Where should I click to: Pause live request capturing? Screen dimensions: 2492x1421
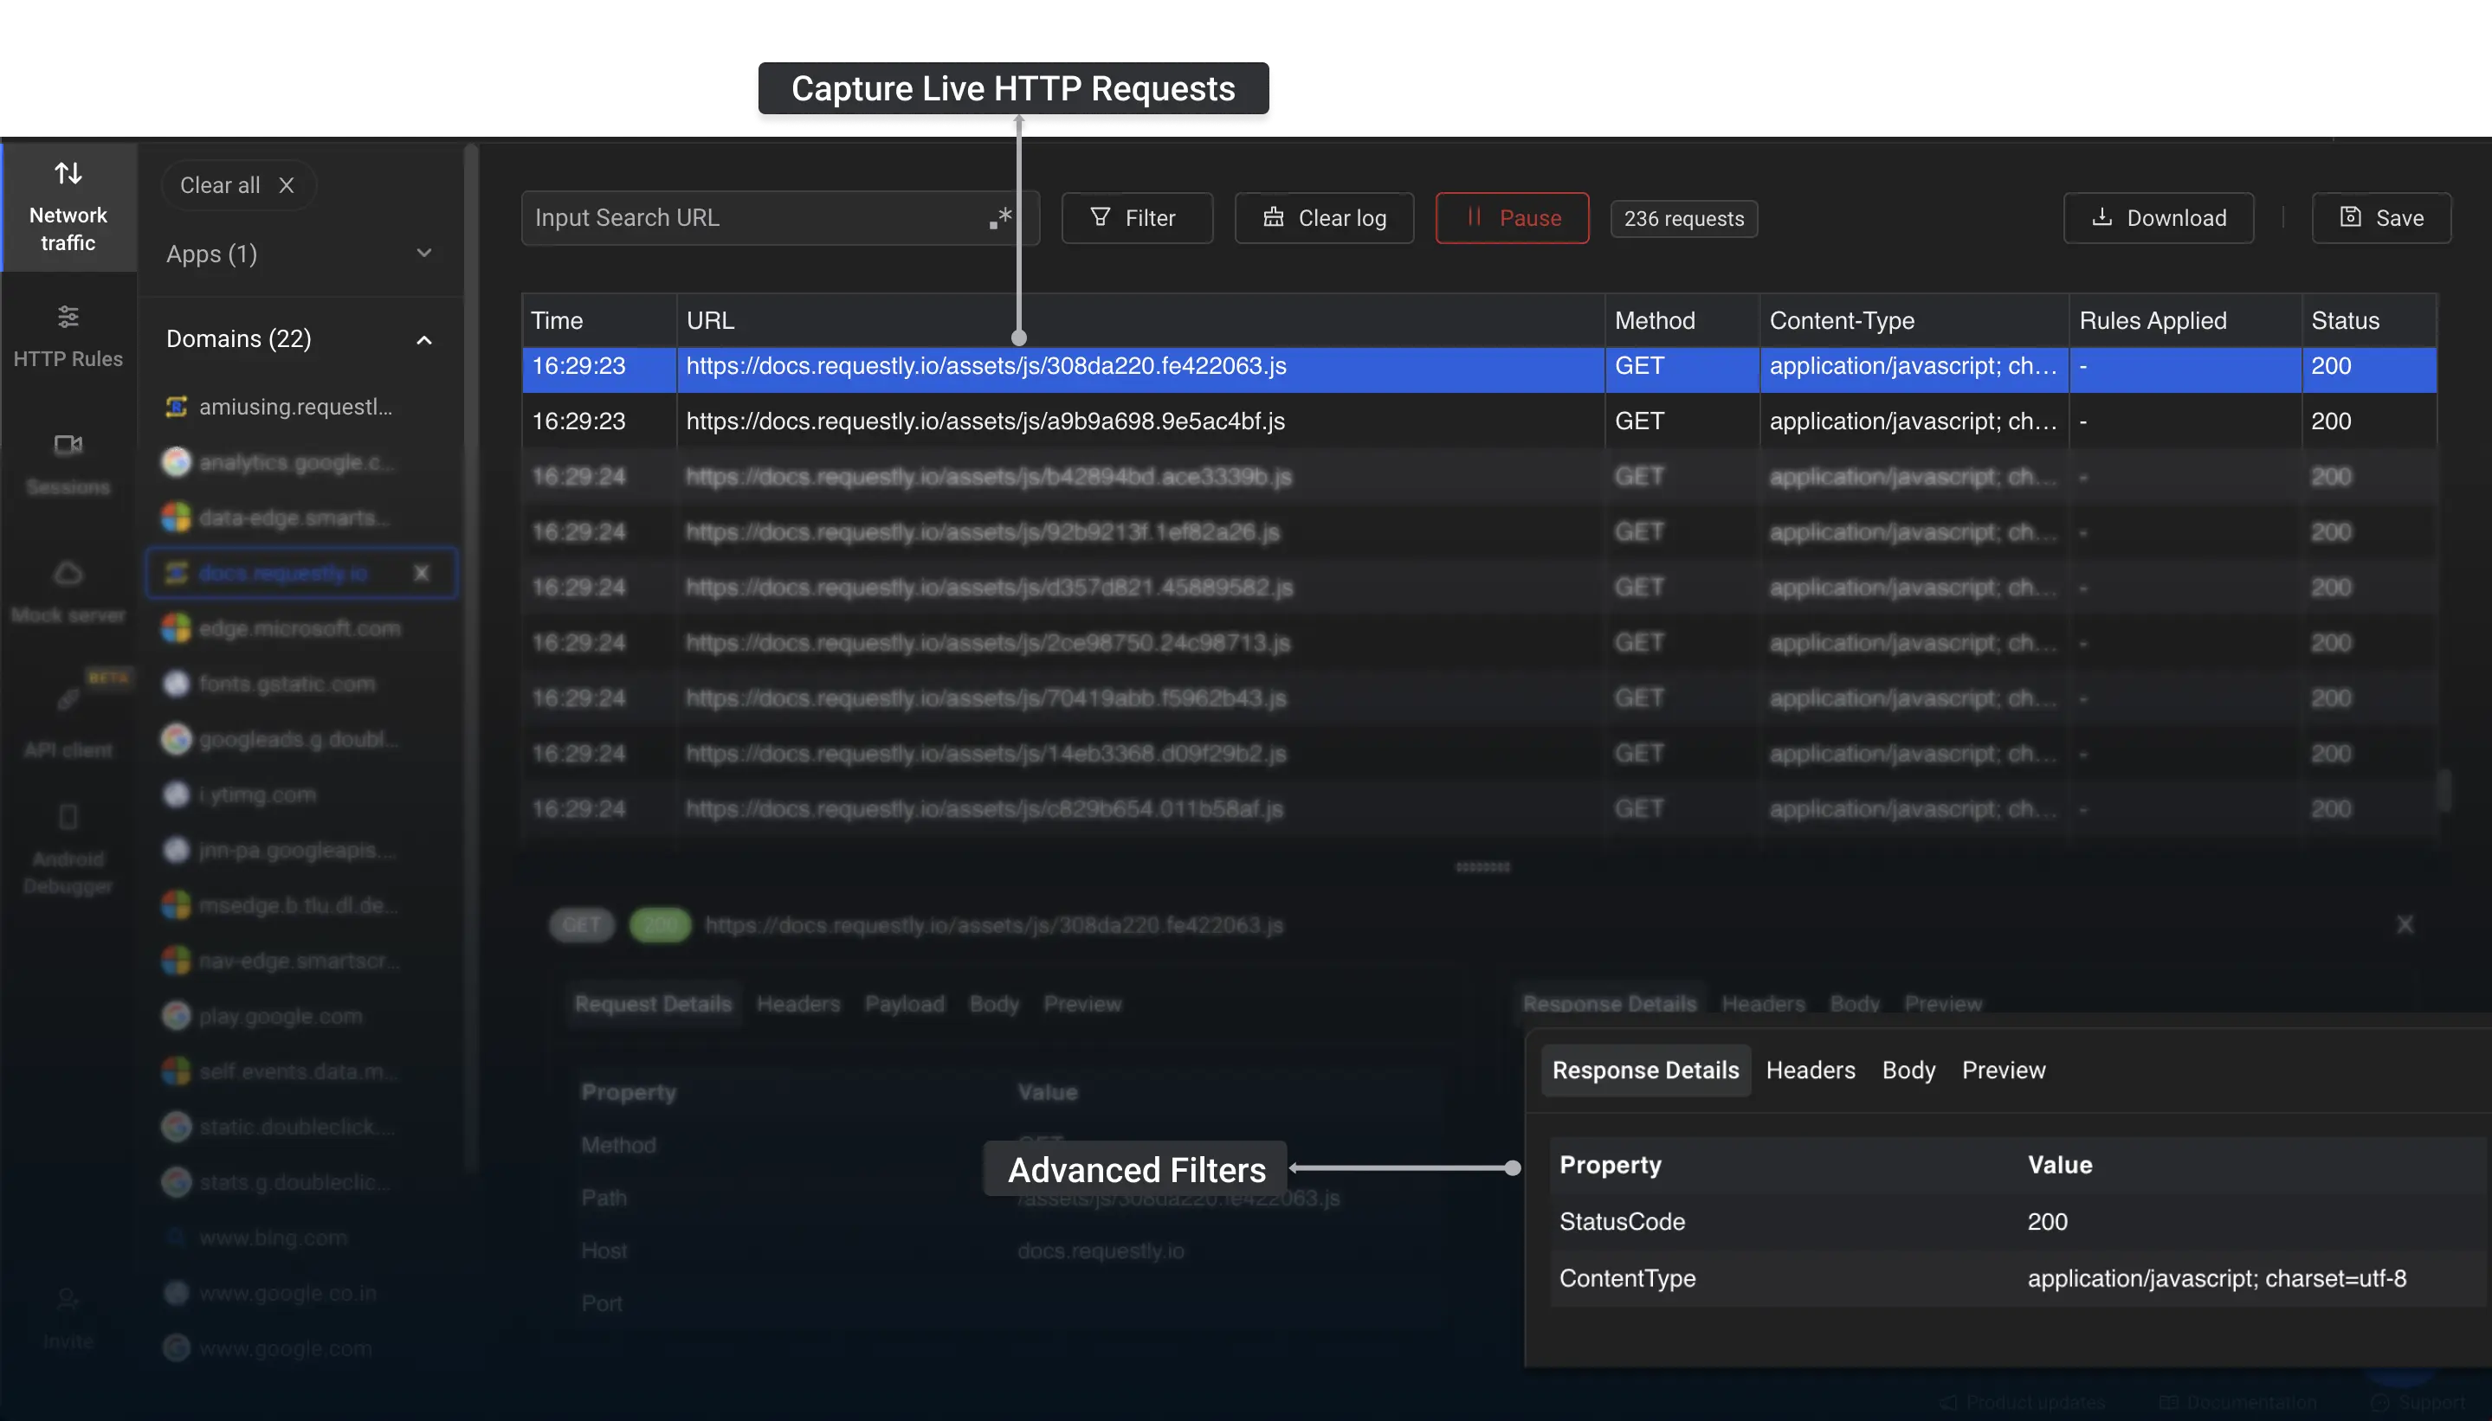[x=1512, y=217]
